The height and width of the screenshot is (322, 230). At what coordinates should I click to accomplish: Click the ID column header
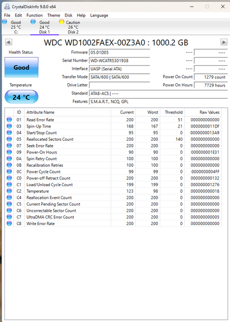19,113
